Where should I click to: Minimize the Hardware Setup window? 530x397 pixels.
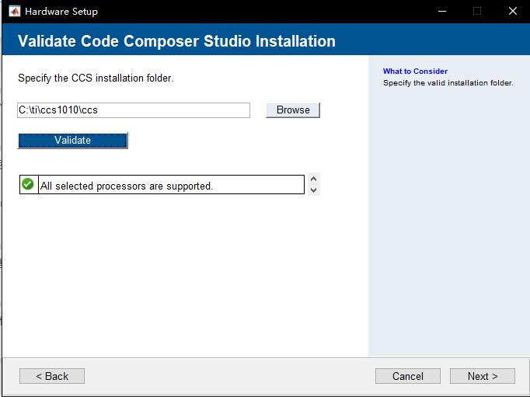[442, 11]
